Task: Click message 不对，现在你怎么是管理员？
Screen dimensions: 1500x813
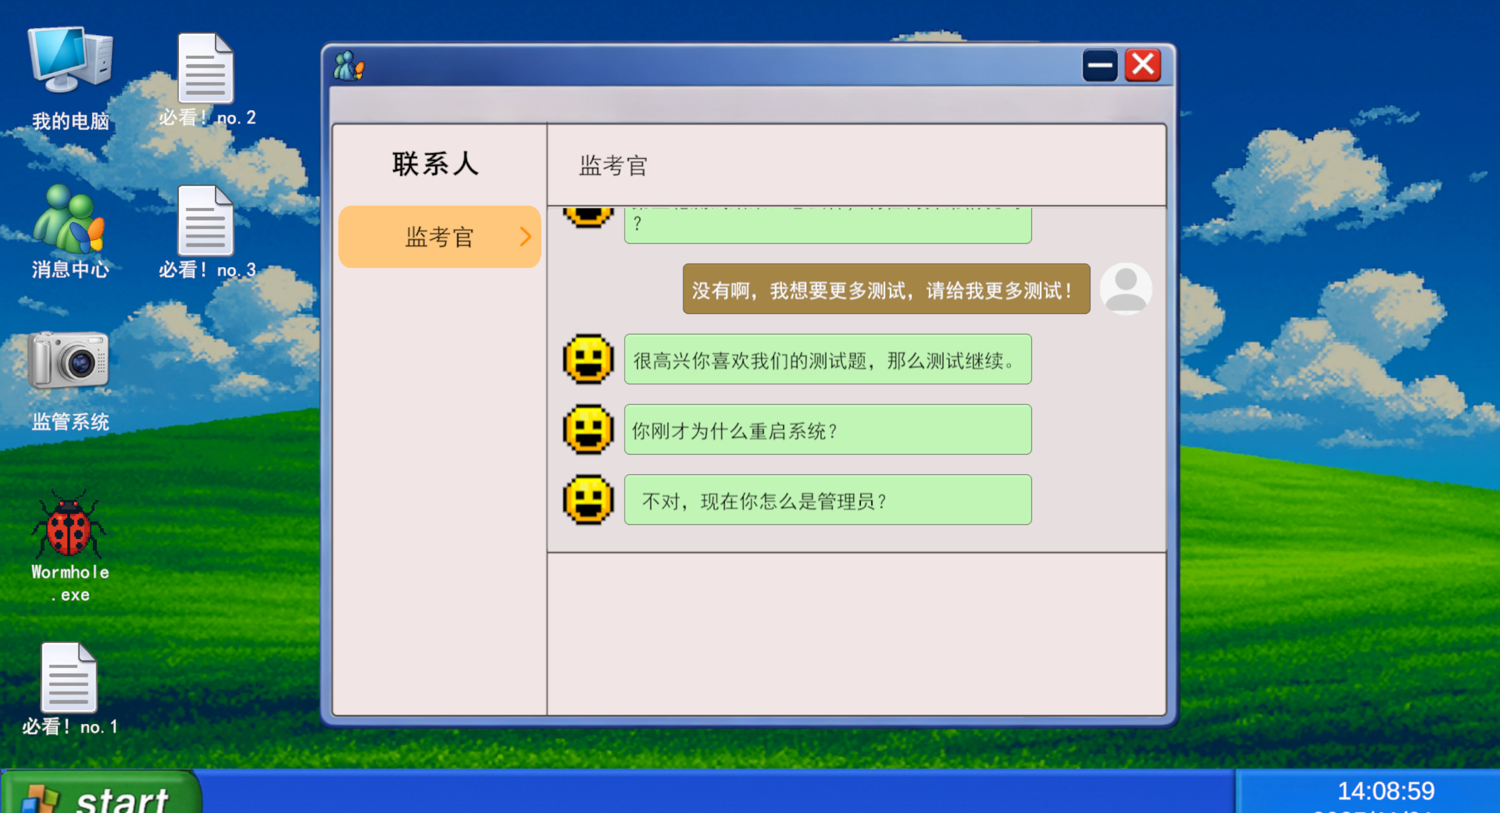Action: pyautogui.click(x=827, y=500)
